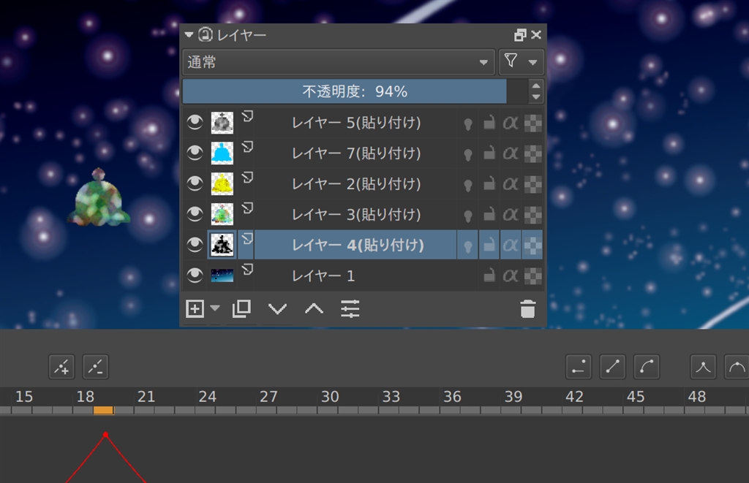Set sharp tangent mode for keyframe
This screenshot has height=483, width=749.
[x=703, y=367]
